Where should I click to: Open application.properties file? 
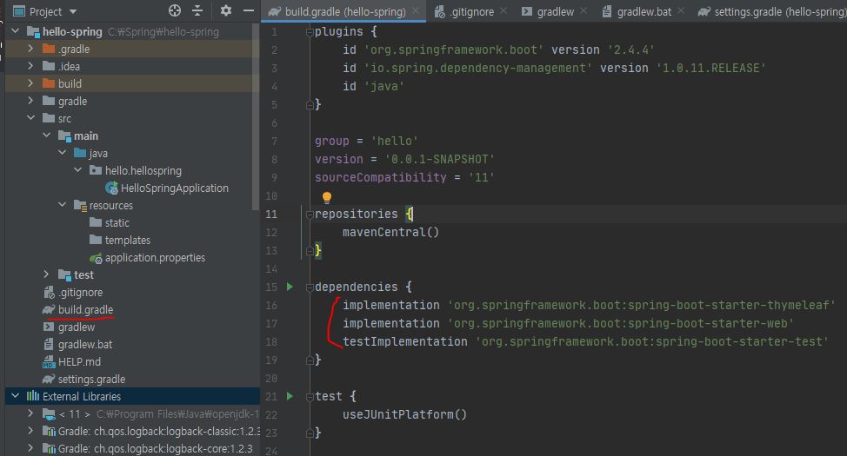point(155,257)
